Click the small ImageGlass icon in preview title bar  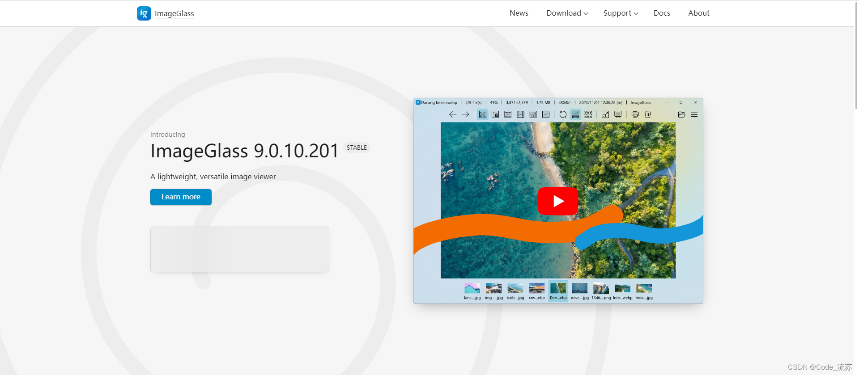pyautogui.click(x=418, y=102)
